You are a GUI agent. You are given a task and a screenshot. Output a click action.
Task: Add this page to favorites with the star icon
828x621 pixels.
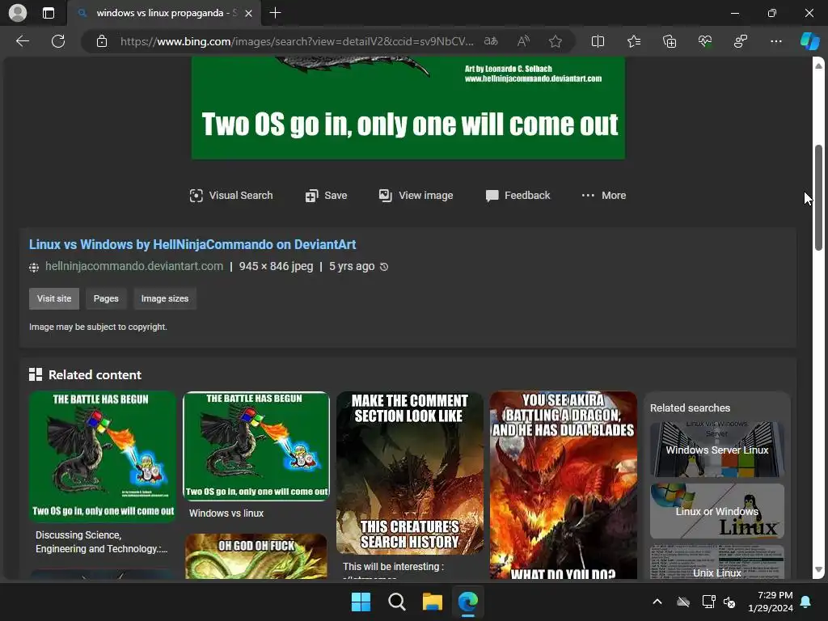555,41
